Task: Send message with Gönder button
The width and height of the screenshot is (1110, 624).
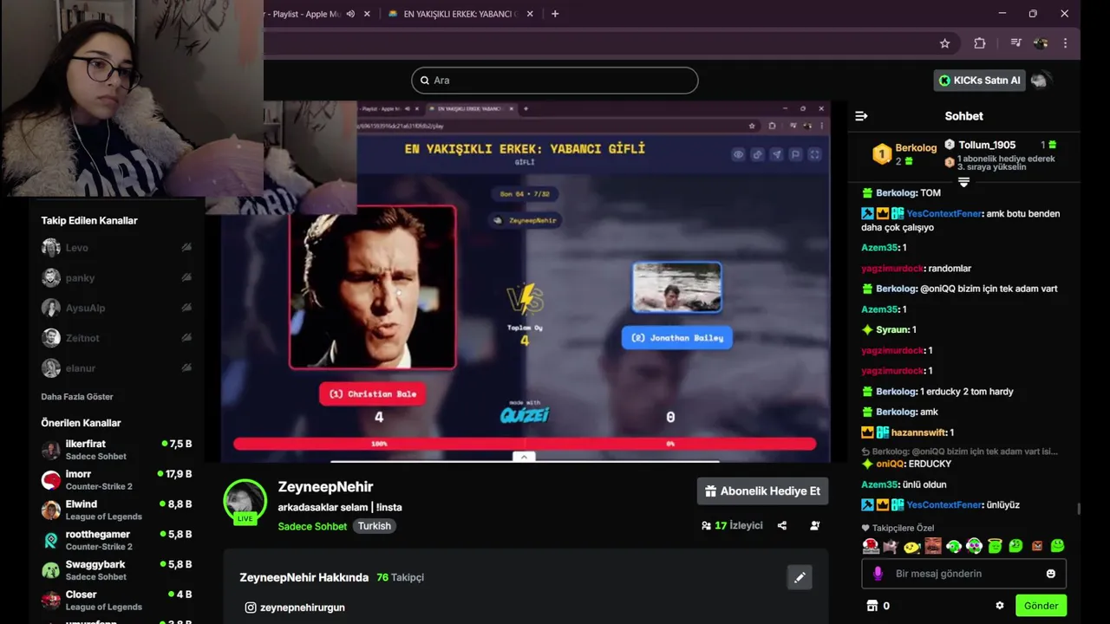Action: pyautogui.click(x=1041, y=606)
